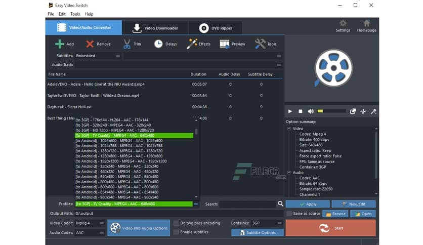The height and width of the screenshot is (245, 423).
Task: Click the scissors icon in preview controls
Action: tap(363, 111)
